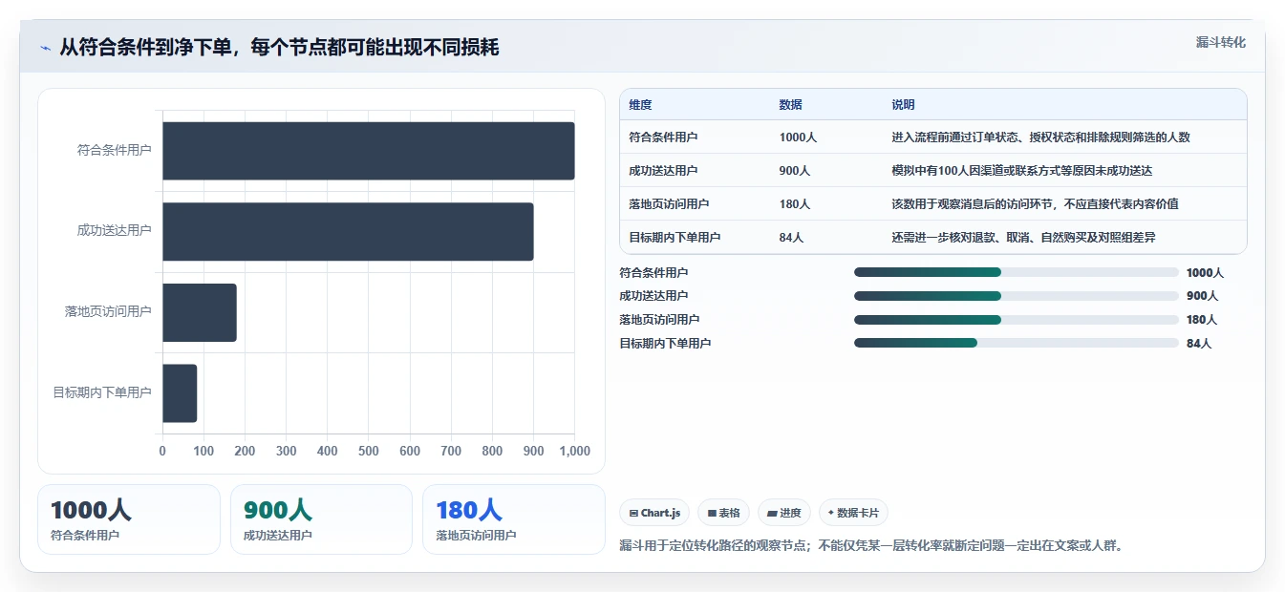Screen dimensions: 1285x592
Task: Click the 符合条件用户 bar in the chart
Action: [x=369, y=151]
